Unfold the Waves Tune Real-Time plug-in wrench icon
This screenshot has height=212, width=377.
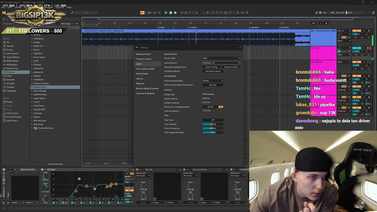tap(19, 170)
